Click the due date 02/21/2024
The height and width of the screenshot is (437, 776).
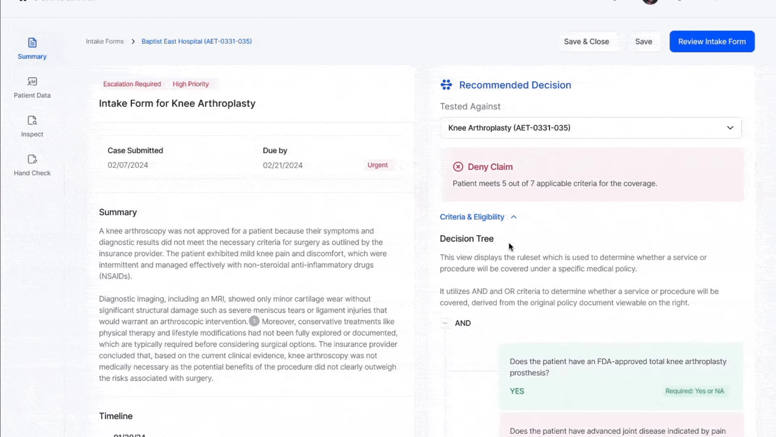(x=283, y=165)
